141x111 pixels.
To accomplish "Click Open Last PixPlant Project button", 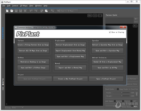I will [x=35, y=79].
